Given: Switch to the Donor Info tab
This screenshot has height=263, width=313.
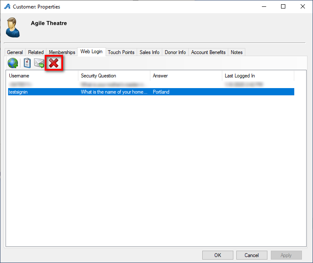Looking at the screenshot, I should coord(175,52).
